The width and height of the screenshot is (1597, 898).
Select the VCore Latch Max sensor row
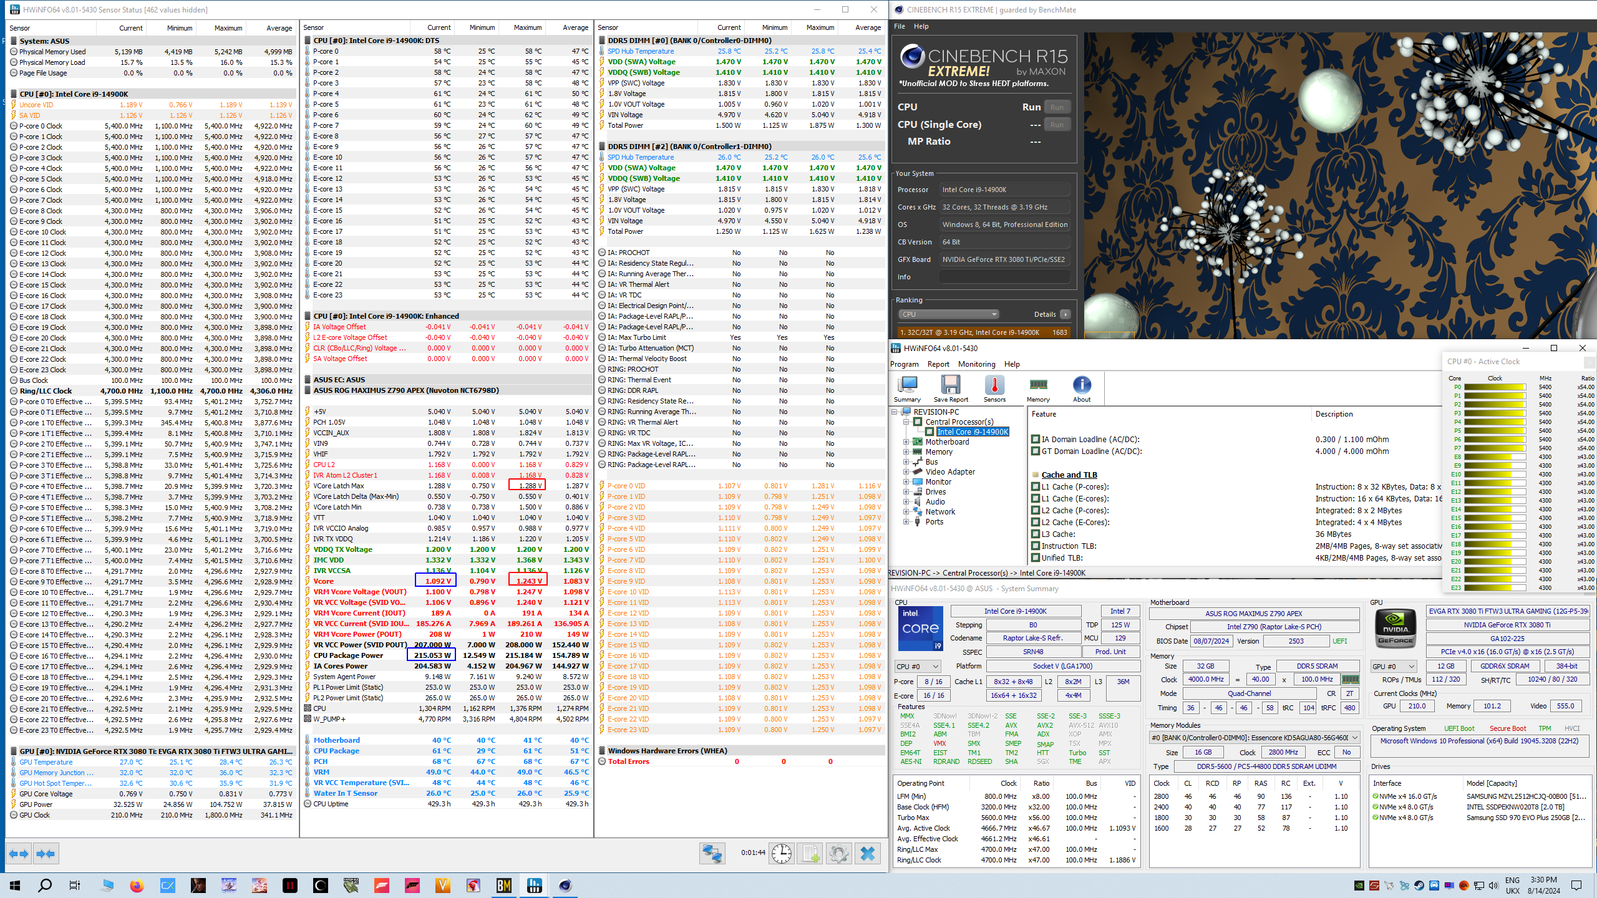pos(446,486)
